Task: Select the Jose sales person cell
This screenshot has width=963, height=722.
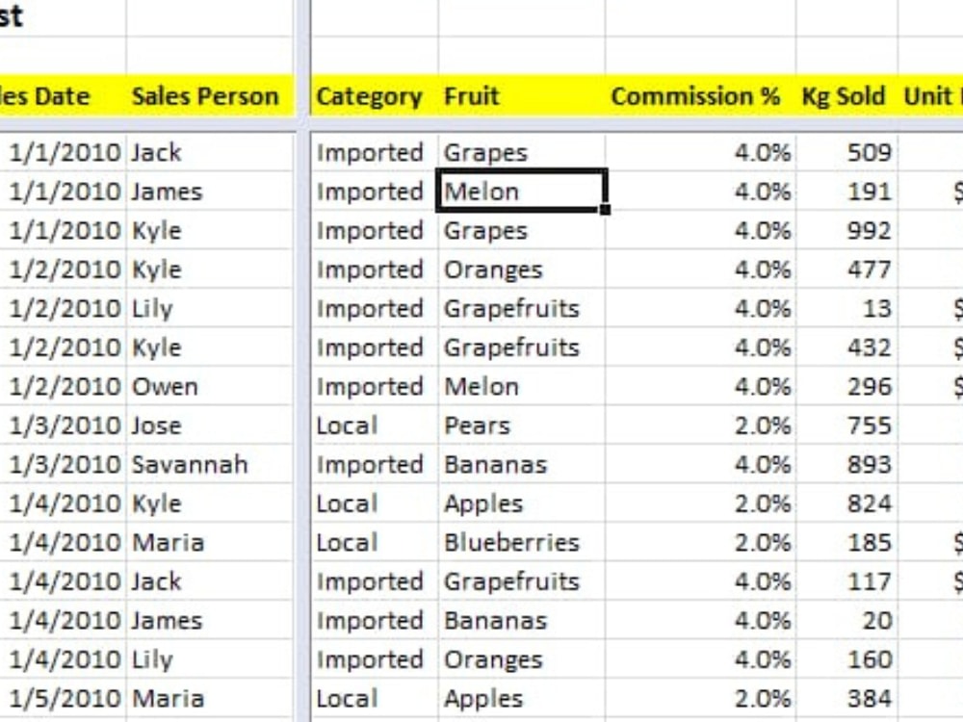Action: point(209,425)
